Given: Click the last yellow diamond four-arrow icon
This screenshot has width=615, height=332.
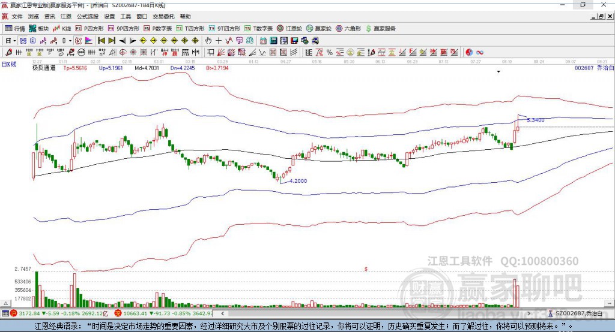Looking at the screenshot, I should (195, 41).
